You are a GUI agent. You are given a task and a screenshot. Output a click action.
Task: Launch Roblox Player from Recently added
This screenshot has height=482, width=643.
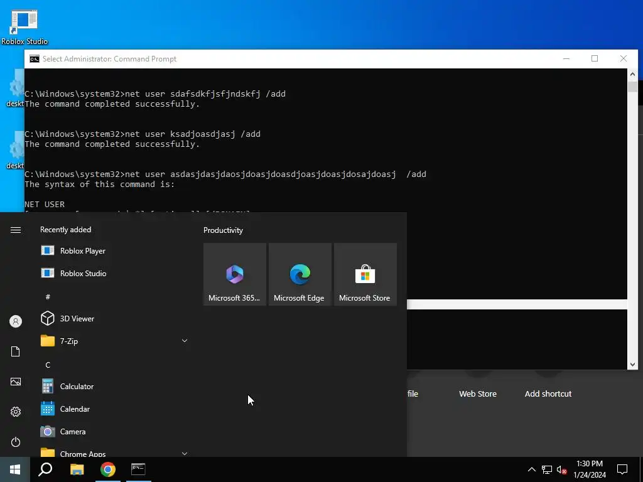click(115, 251)
